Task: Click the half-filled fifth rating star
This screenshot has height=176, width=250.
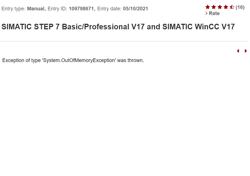Action: point(232,7)
